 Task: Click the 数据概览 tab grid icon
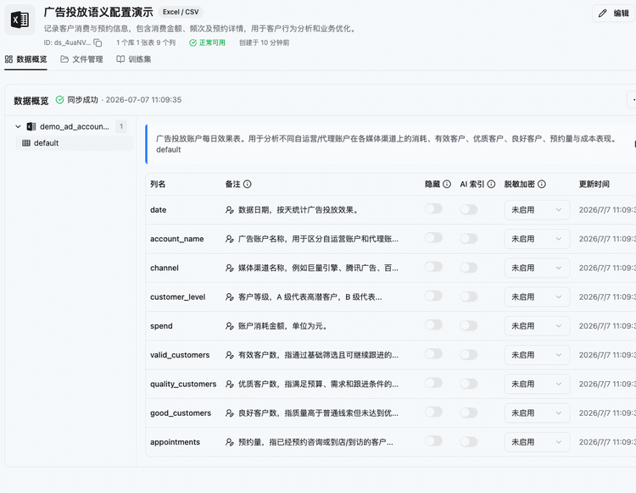[x=9, y=59]
